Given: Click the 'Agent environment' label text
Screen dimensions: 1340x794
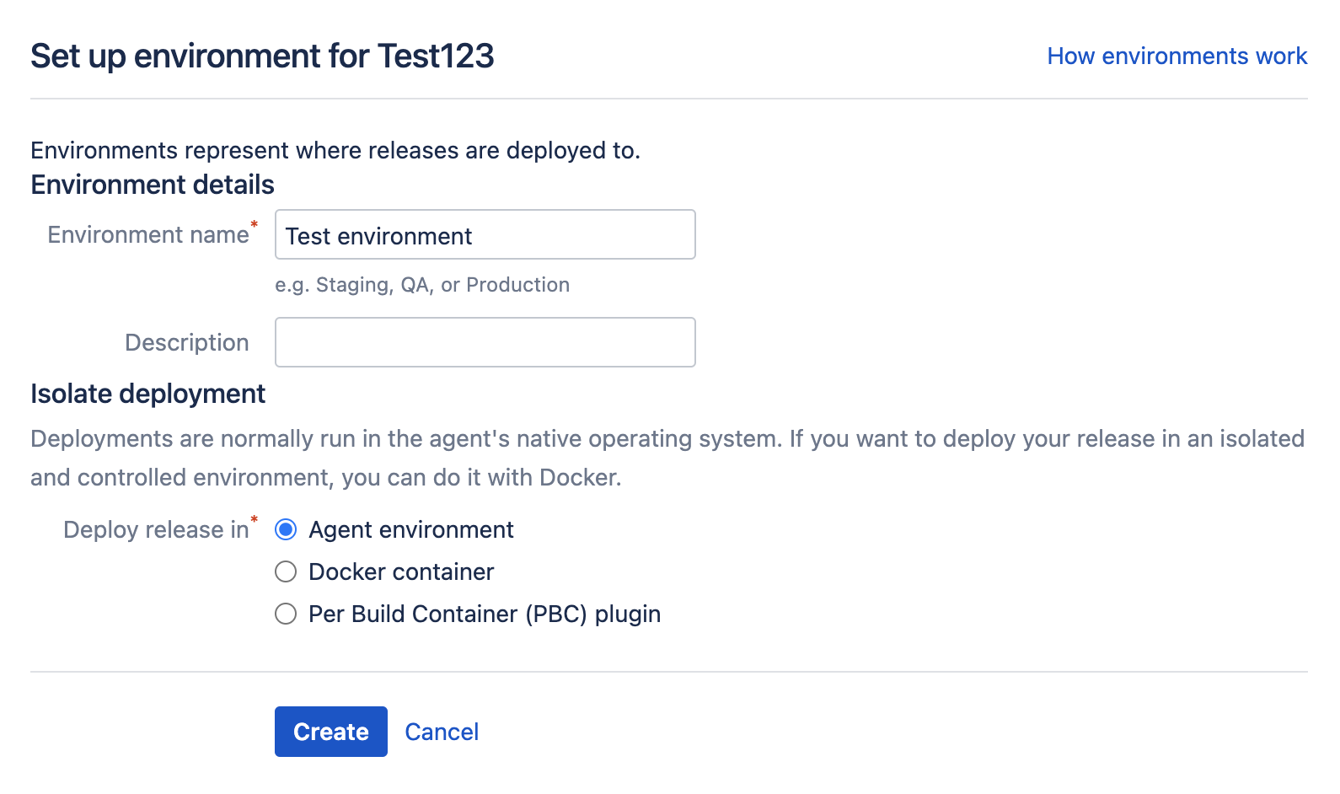Looking at the screenshot, I should tap(411, 529).
